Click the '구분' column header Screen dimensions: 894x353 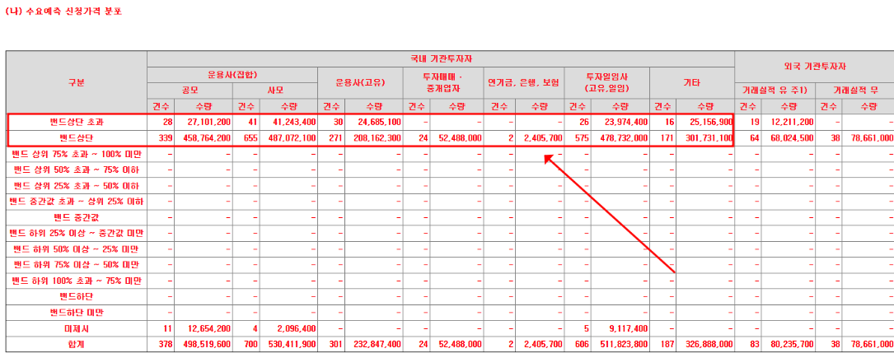(x=77, y=82)
